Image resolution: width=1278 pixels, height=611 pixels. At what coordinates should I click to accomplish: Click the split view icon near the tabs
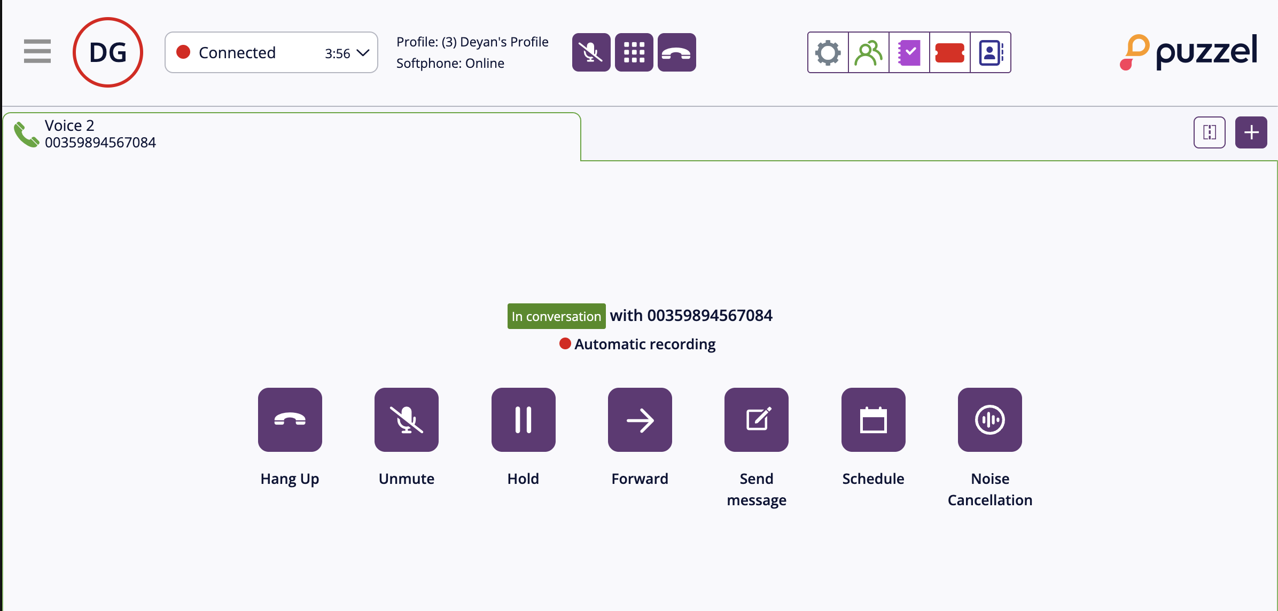(1210, 132)
